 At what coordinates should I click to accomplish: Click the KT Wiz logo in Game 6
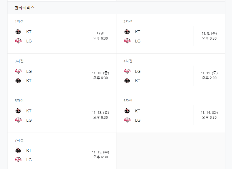point(127,111)
